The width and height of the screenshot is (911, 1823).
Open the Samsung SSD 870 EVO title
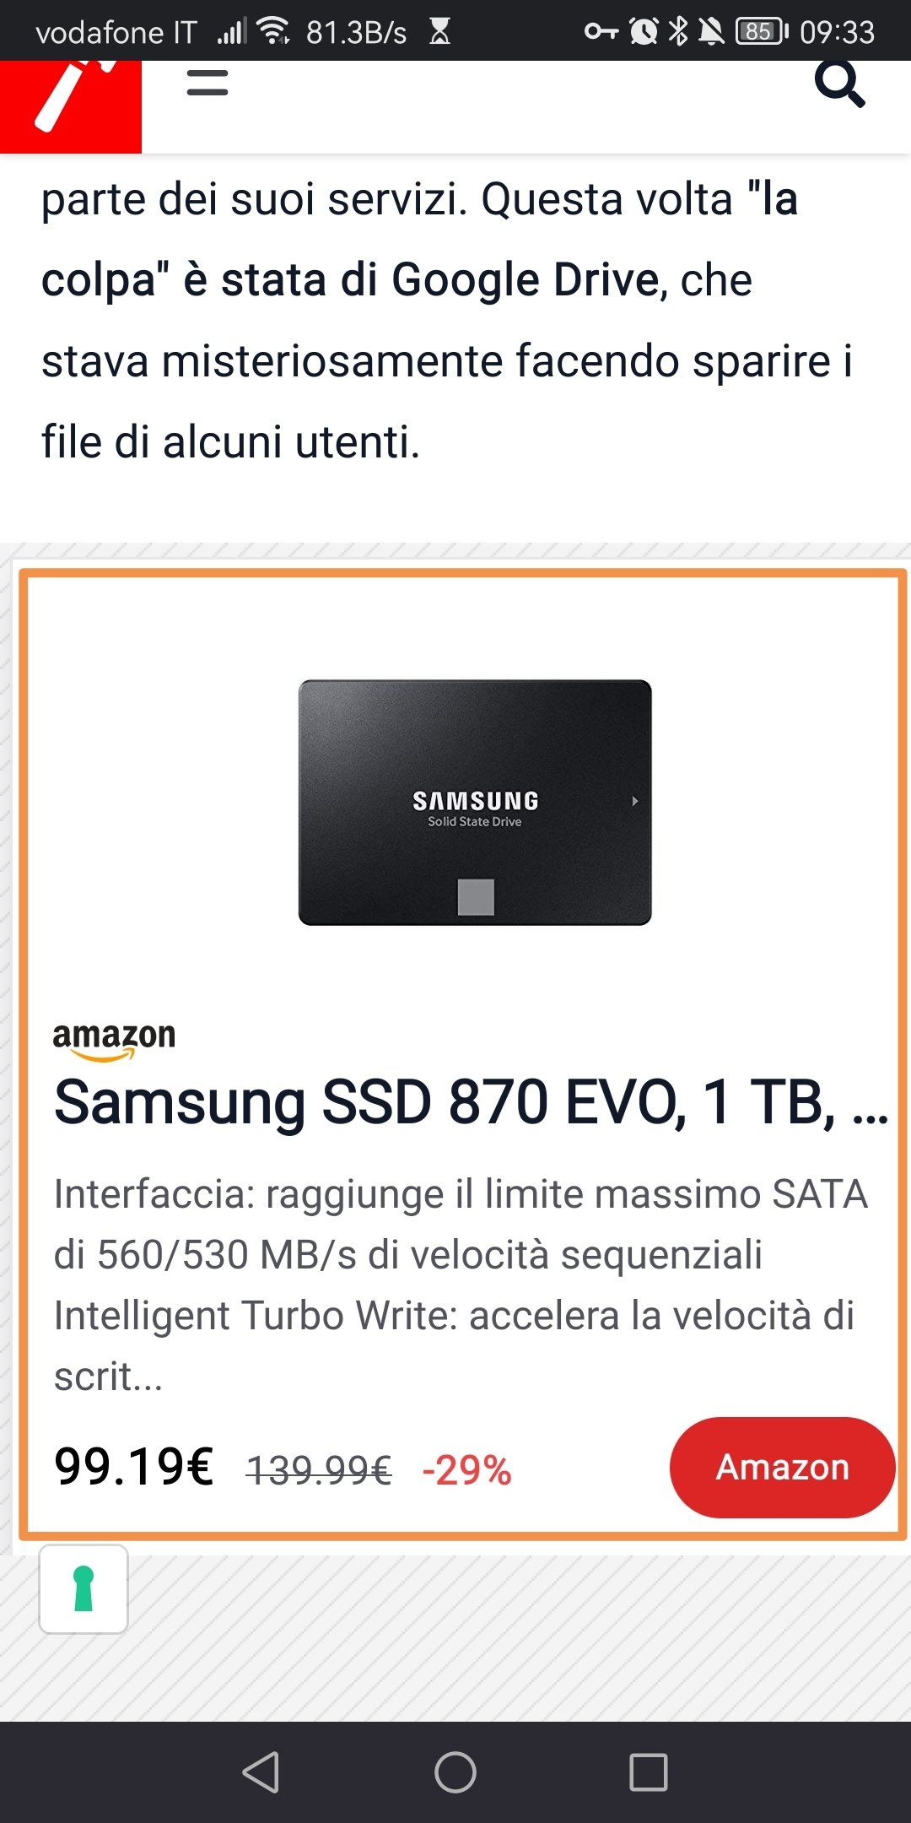pos(471,1102)
